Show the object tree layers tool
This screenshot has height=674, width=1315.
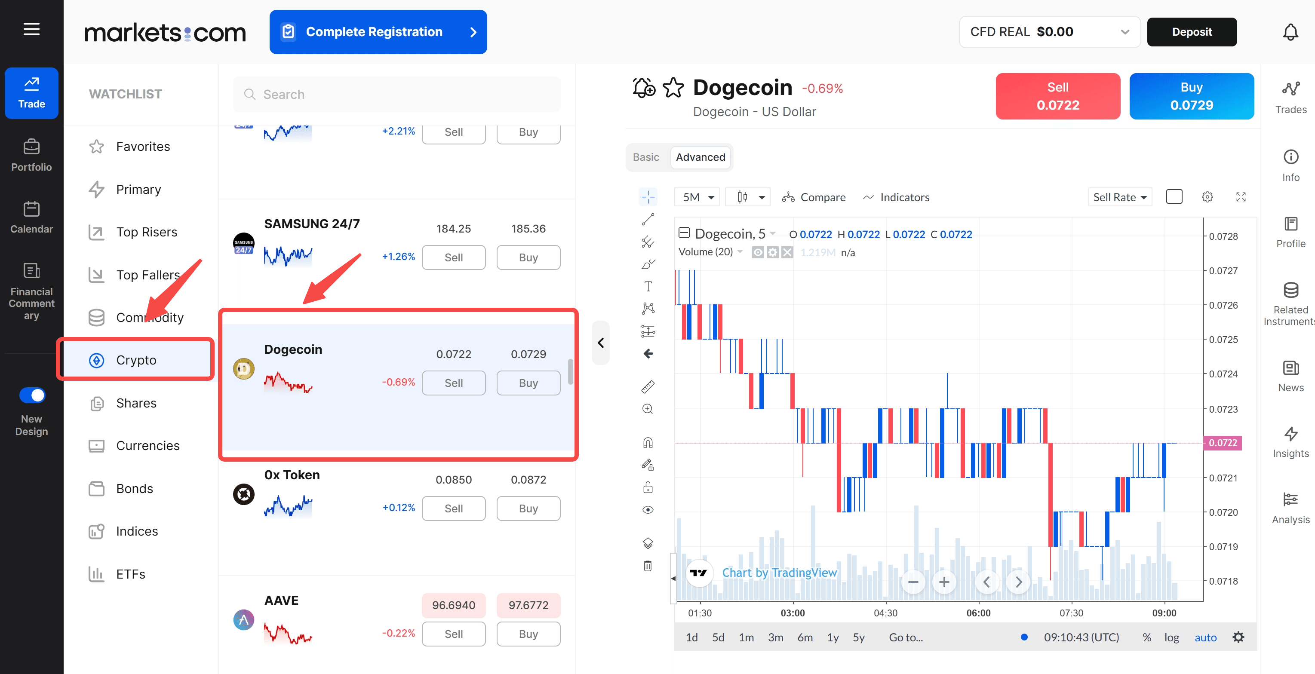648,543
